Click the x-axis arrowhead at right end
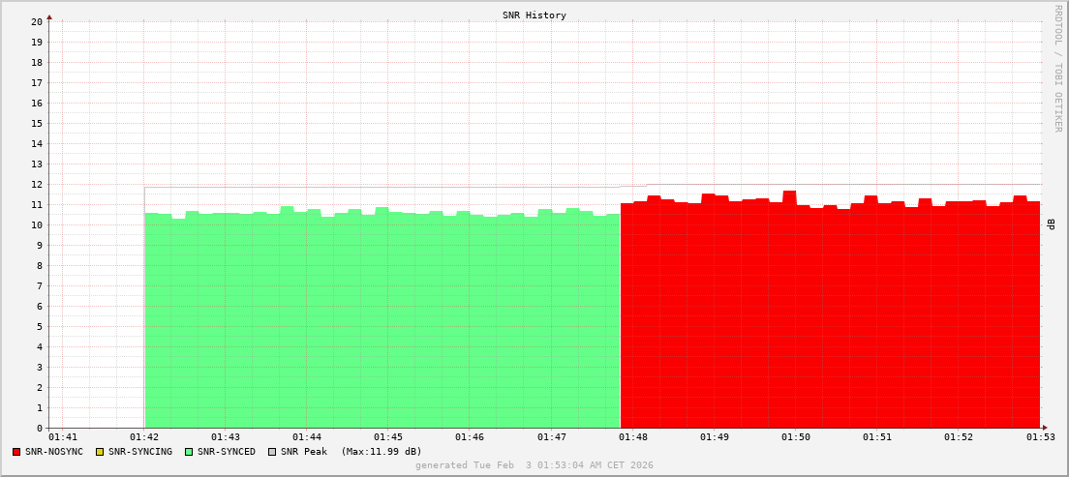1069x477 pixels. (x=1044, y=428)
